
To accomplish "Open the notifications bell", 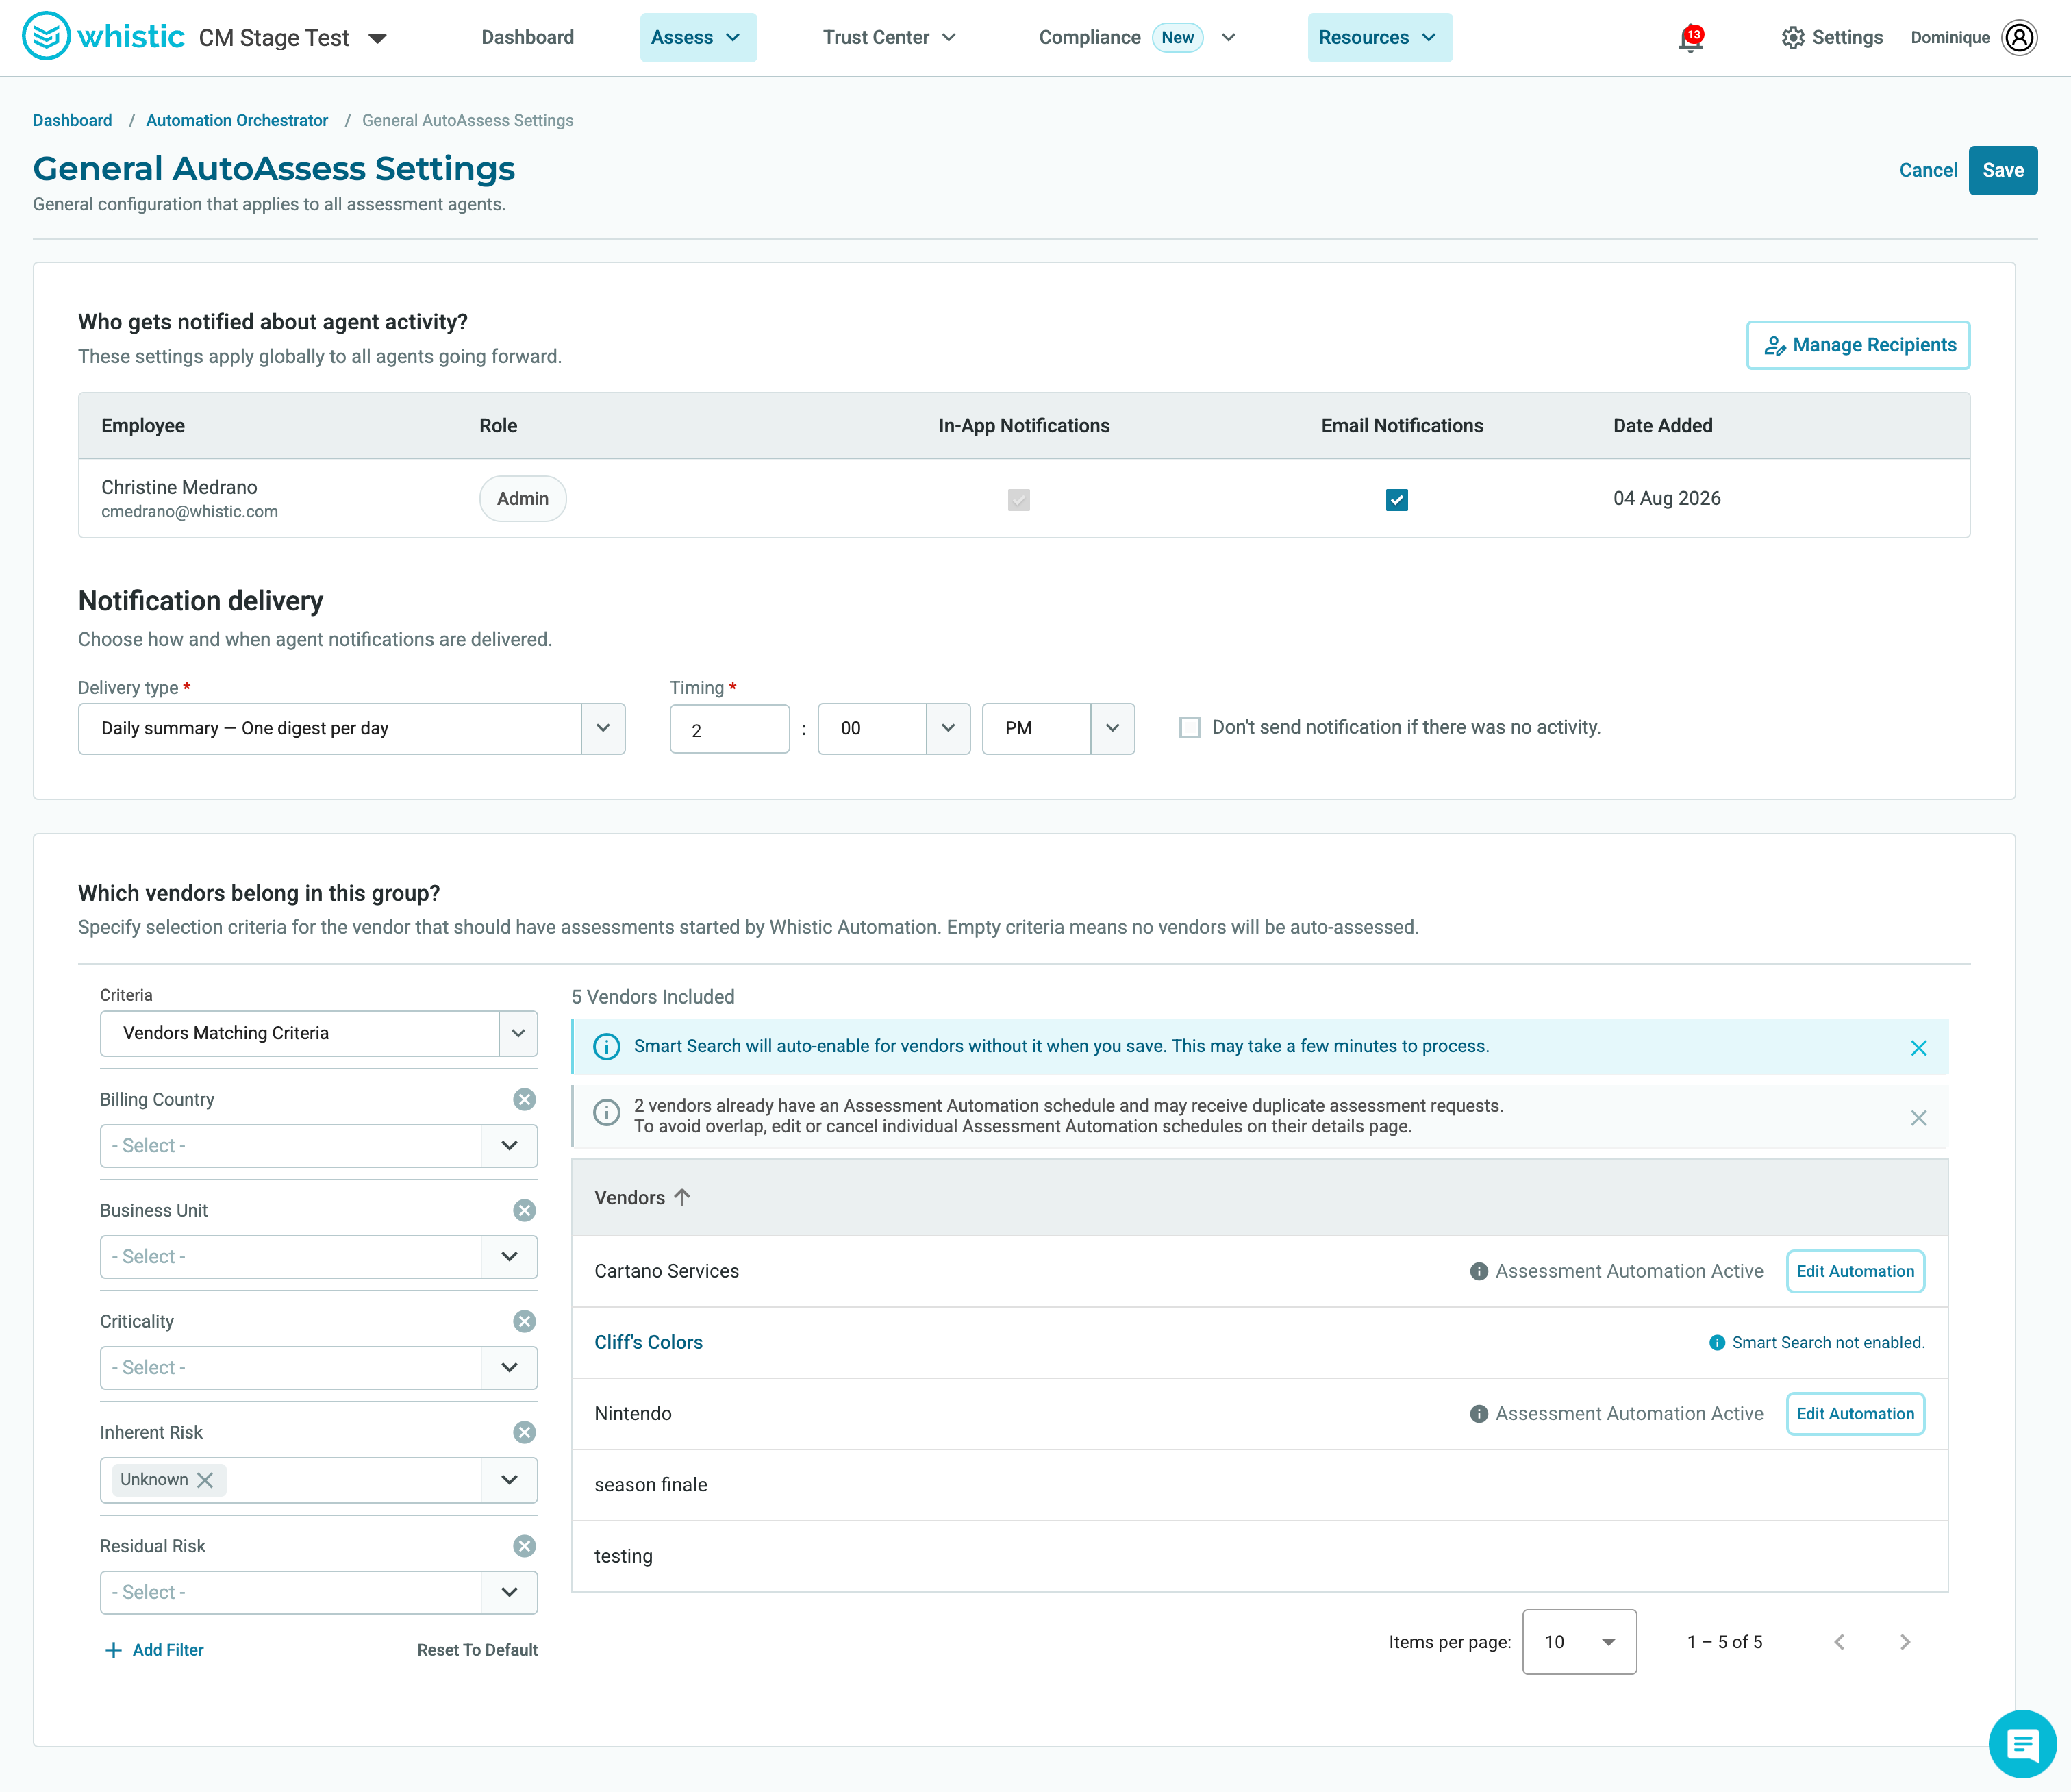I will click(x=1690, y=39).
